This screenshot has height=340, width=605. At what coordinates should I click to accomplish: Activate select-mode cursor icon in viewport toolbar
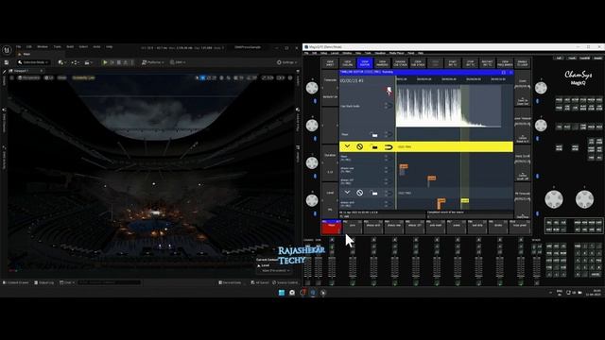tap(198, 77)
